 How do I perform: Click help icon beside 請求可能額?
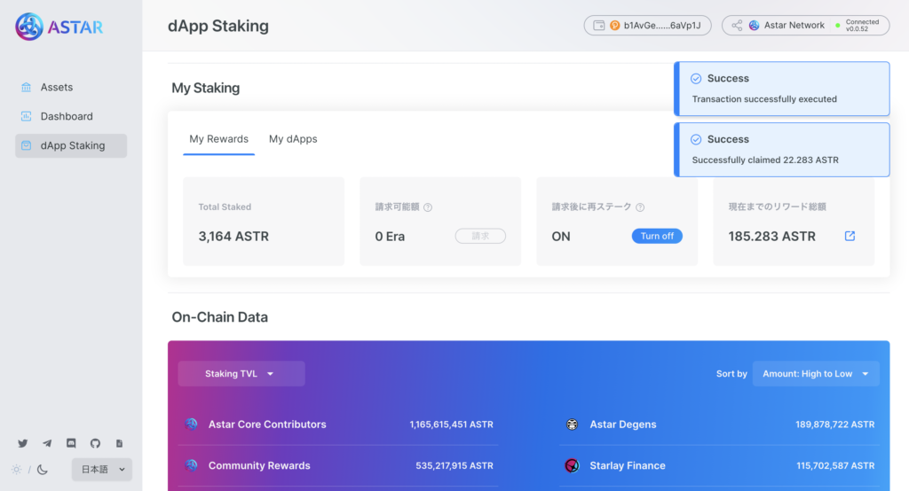[x=428, y=207]
